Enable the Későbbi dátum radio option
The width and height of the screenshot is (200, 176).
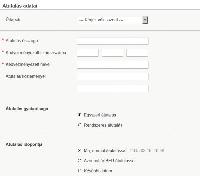pos(79,171)
